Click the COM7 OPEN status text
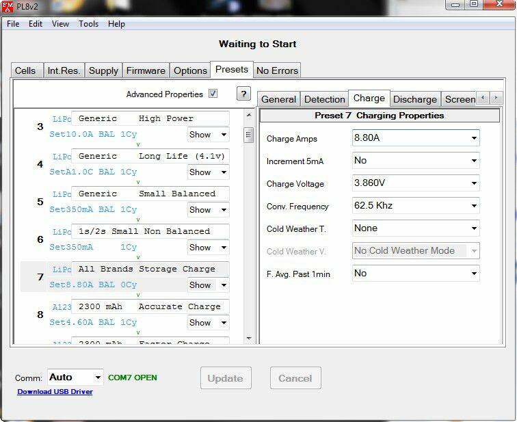The image size is (517, 422). 133,378
